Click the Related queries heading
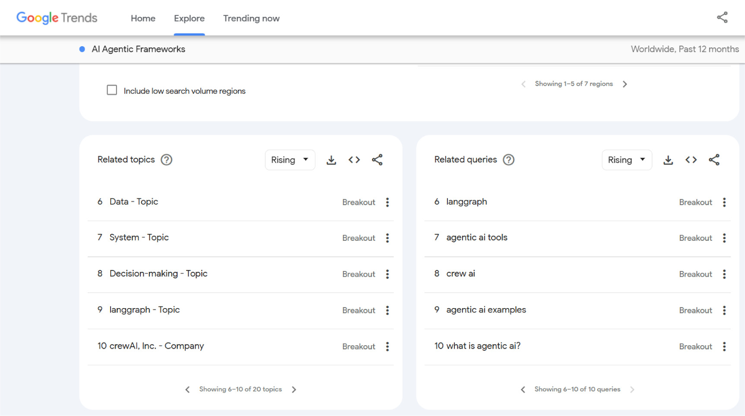Viewport: 745px width, 416px height. point(466,160)
